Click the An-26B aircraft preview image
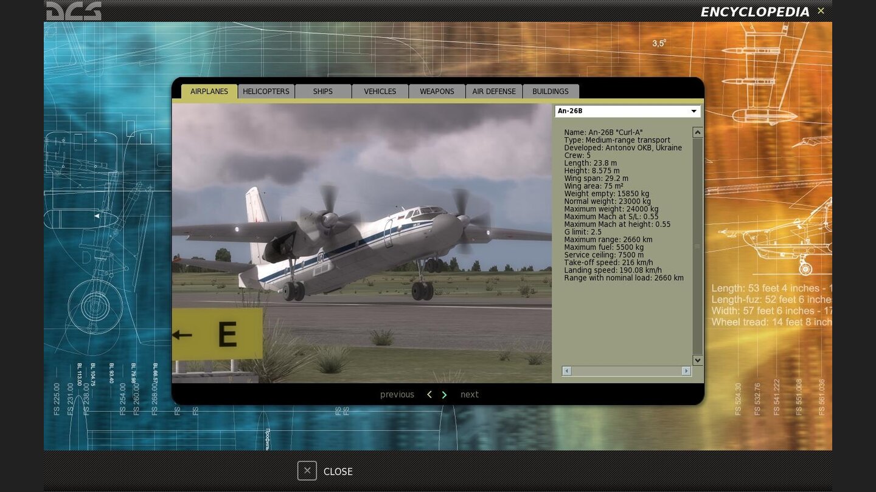 362,243
